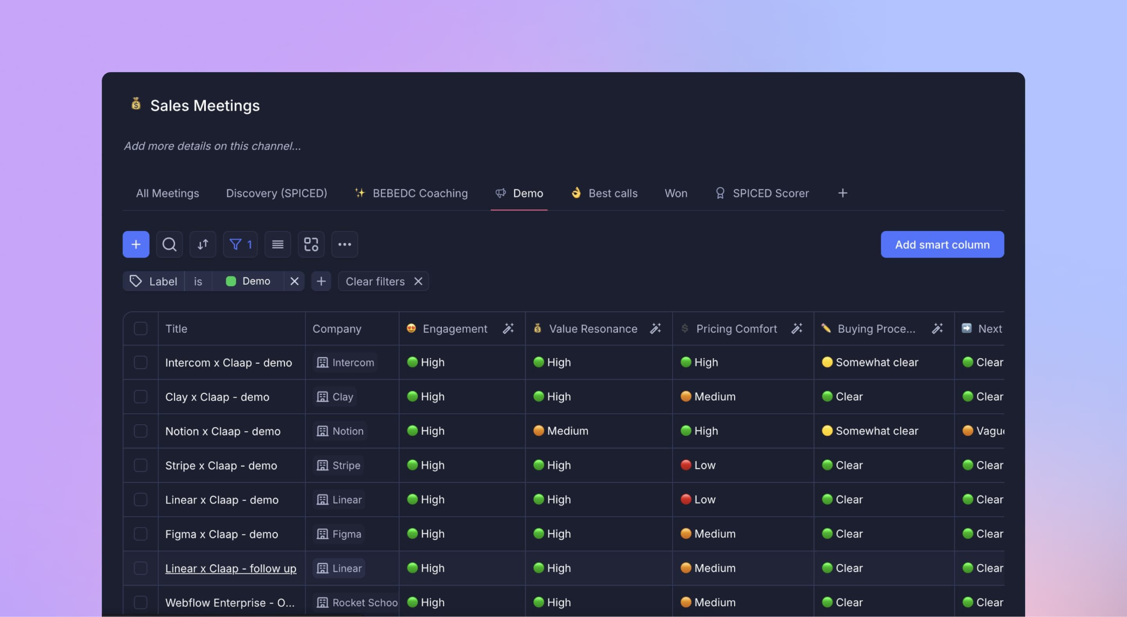The image size is (1127, 617).
Task: Tick checkbox for Stripe x Claap row
Action: [140, 465]
